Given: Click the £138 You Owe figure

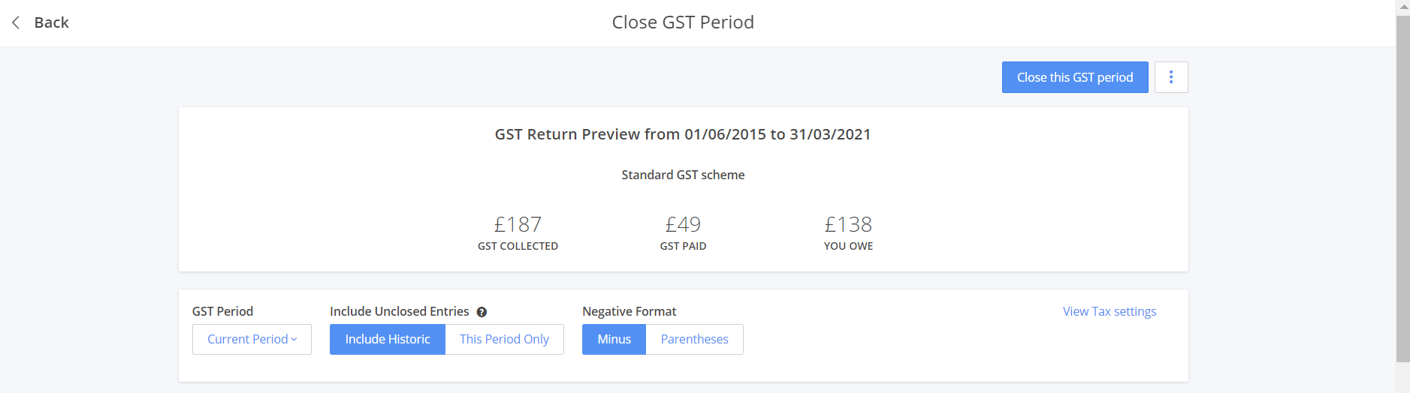Looking at the screenshot, I should tap(848, 224).
